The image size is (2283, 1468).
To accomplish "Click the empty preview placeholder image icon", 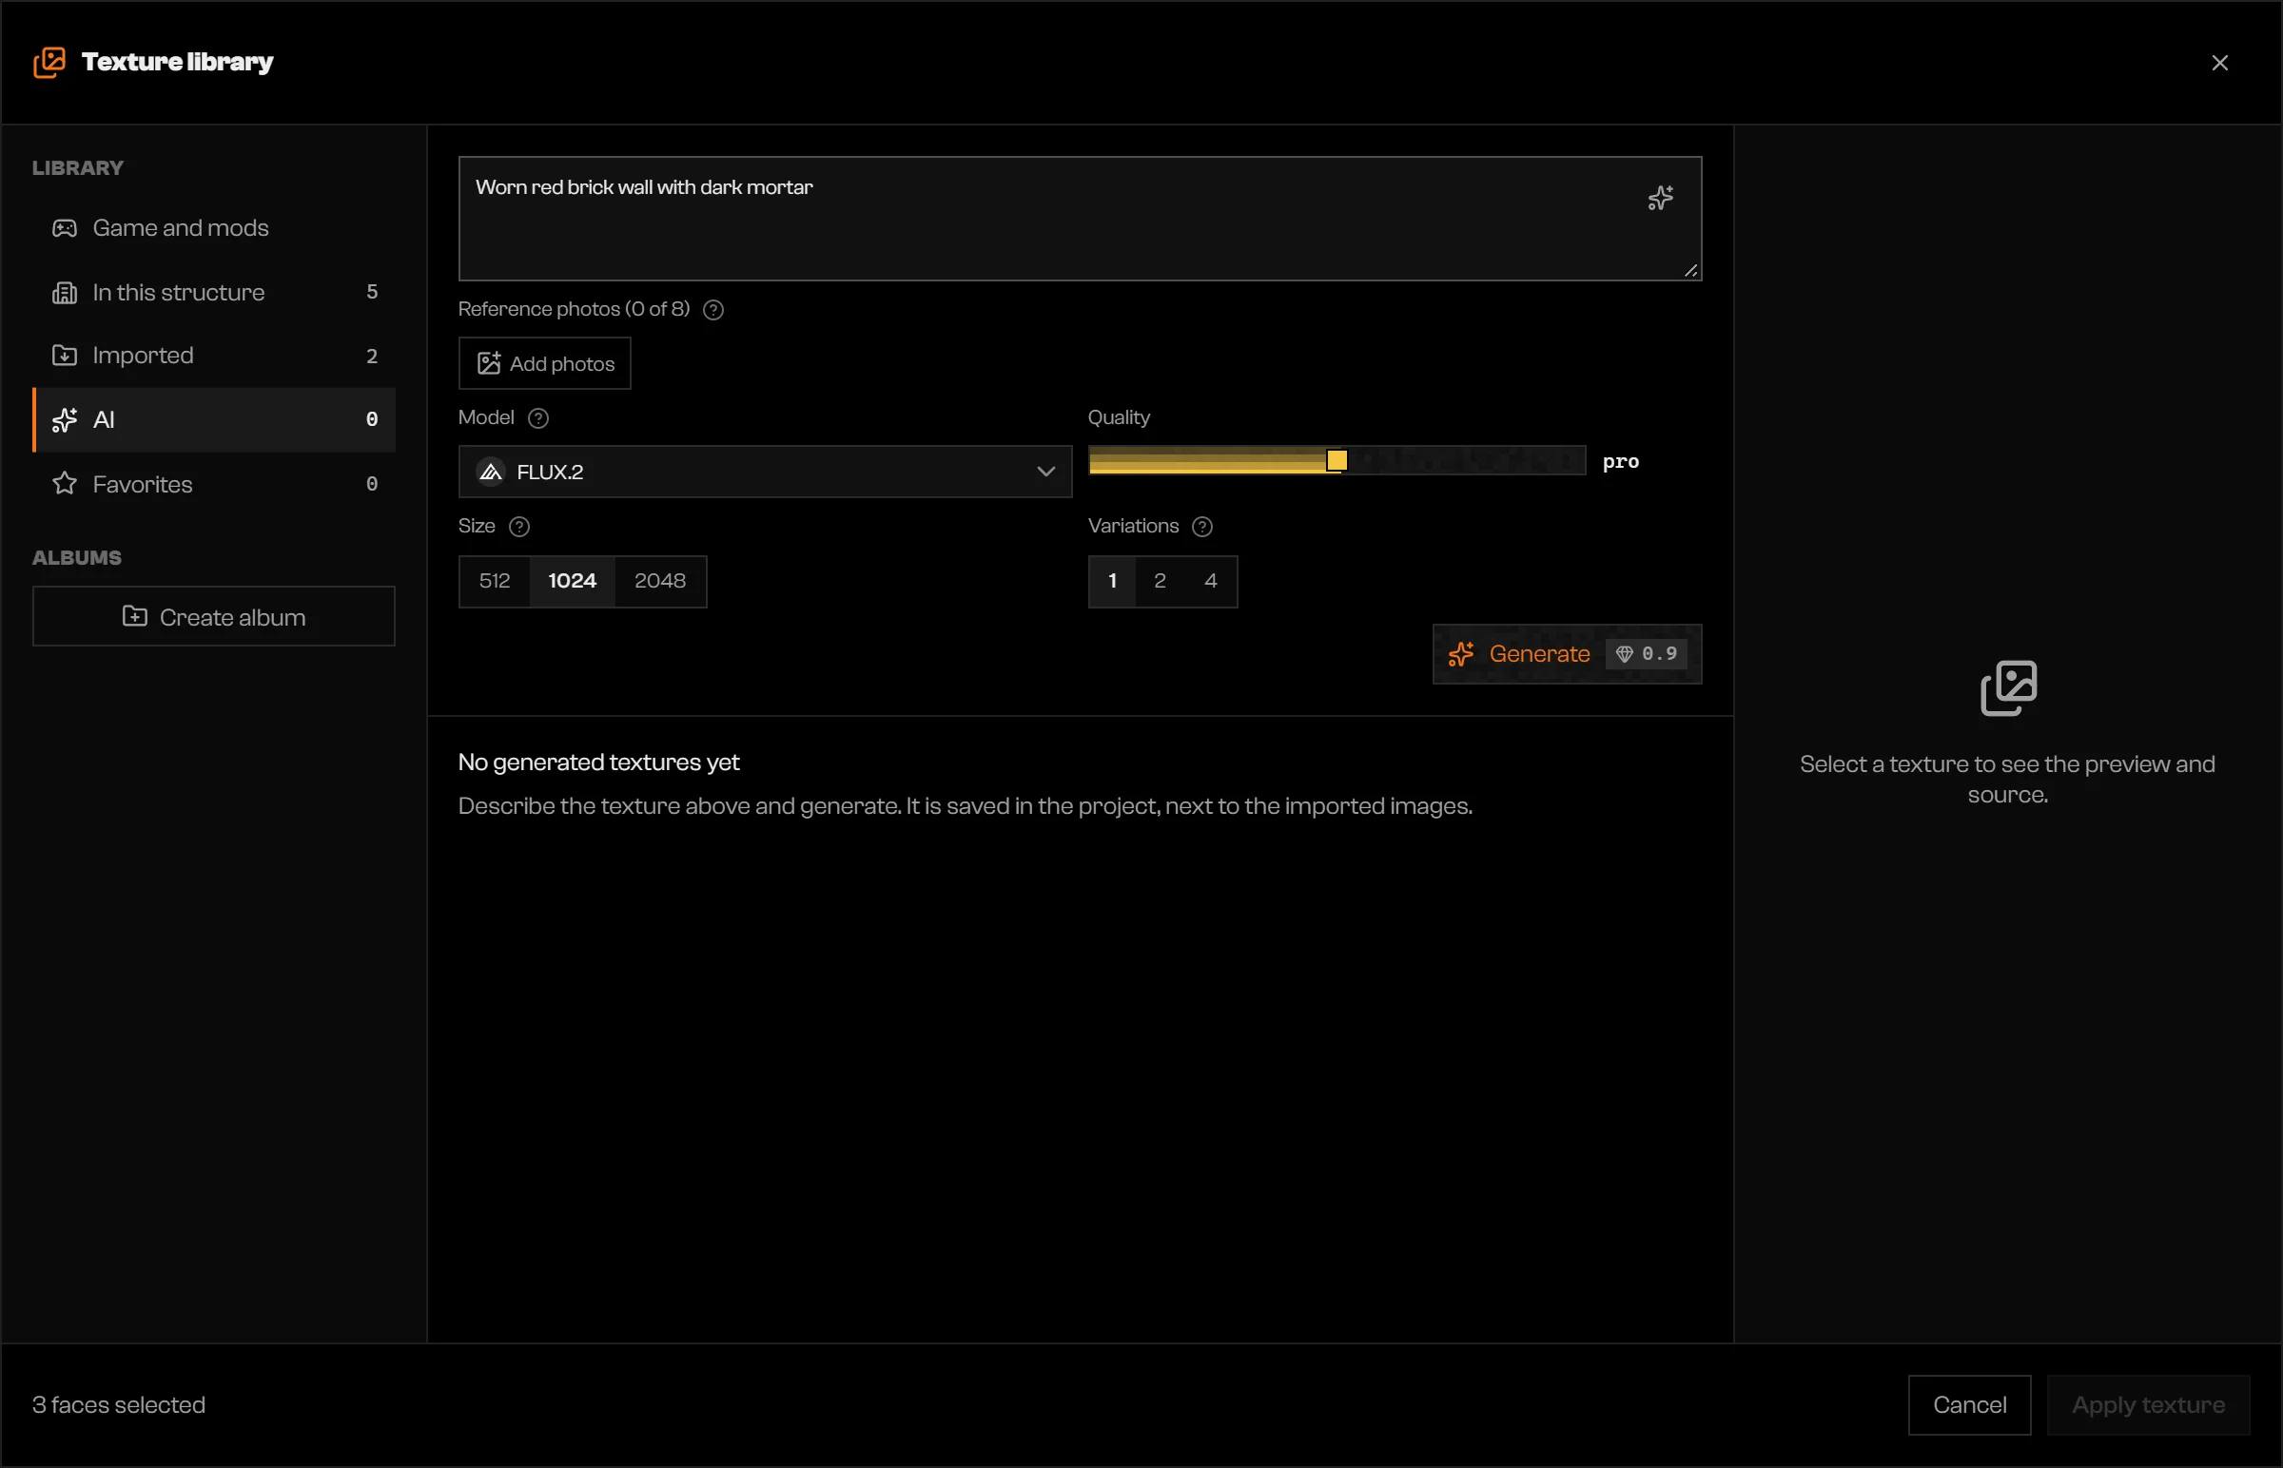I will 2008,688.
